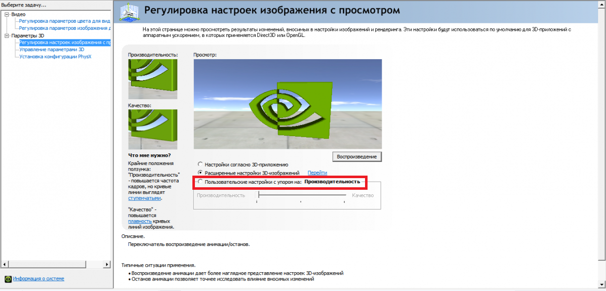The height and width of the screenshot is (291, 606).
Task: Collapse the Параметры 3D tree node
Action: [x=7, y=35]
